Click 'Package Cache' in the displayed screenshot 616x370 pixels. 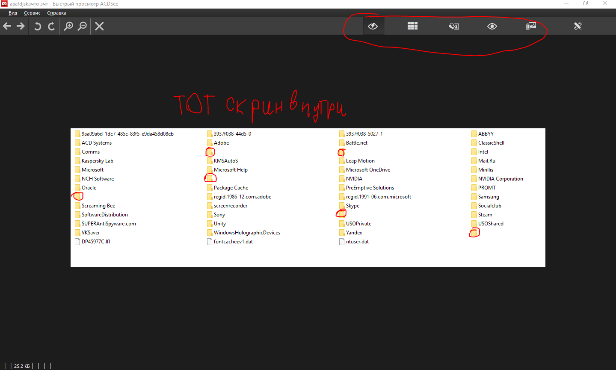coord(231,188)
